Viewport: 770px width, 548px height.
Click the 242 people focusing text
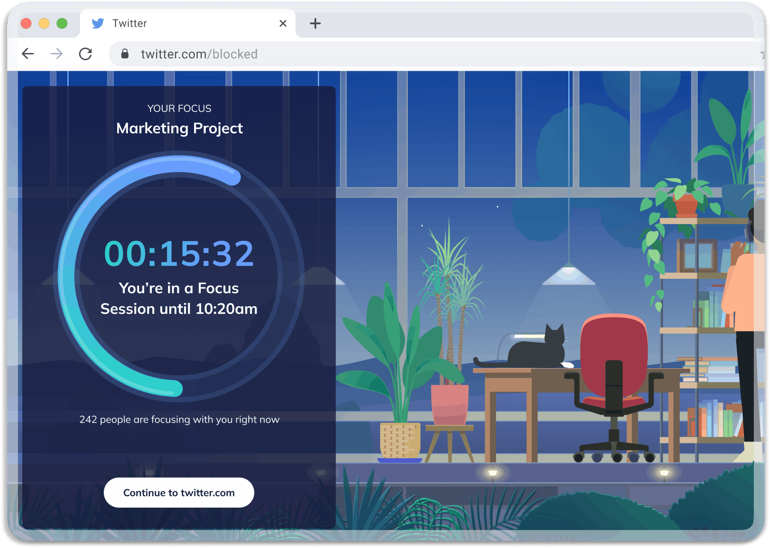click(x=179, y=419)
